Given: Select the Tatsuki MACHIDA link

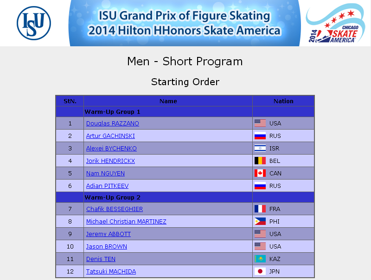Looking at the screenshot, I should pyautogui.click(x=111, y=272).
